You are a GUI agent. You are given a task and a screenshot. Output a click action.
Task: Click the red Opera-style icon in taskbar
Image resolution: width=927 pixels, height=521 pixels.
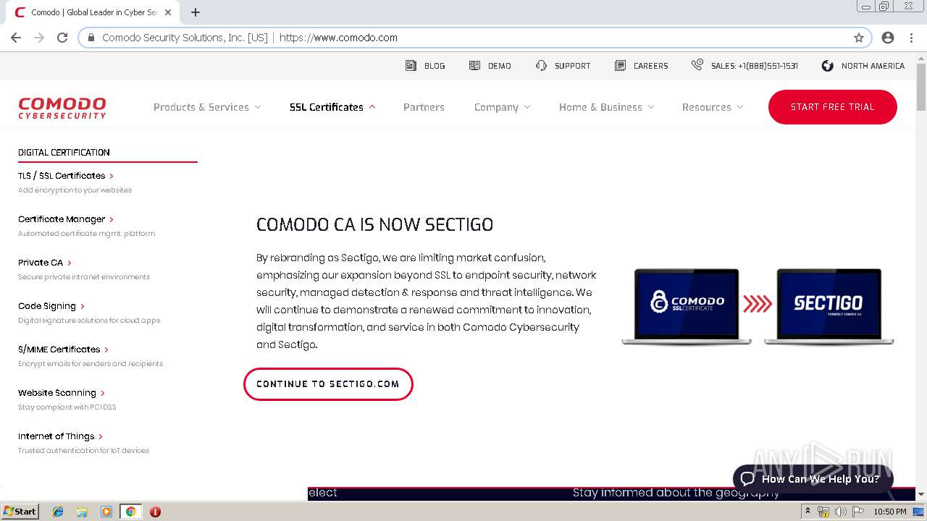coord(155,512)
